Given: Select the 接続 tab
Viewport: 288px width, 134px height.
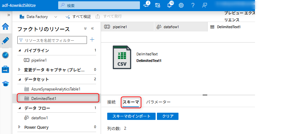Looking at the screenshot, I should coord(111,102).
